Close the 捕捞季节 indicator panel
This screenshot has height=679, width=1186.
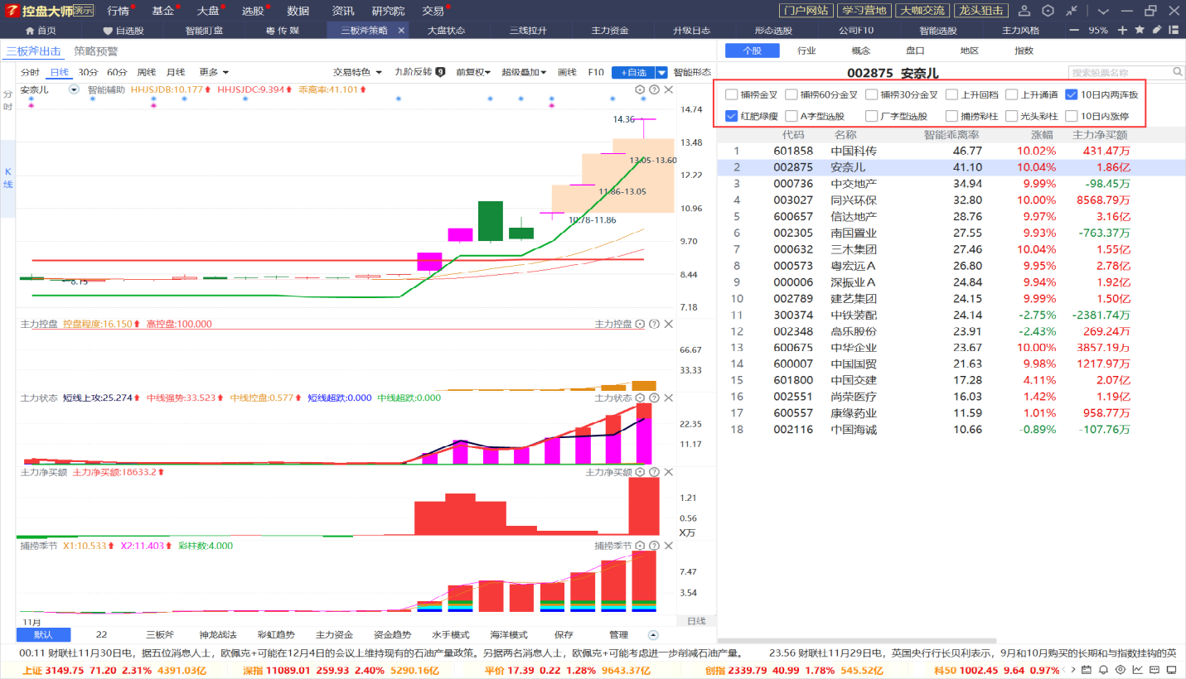pos(668,546)
